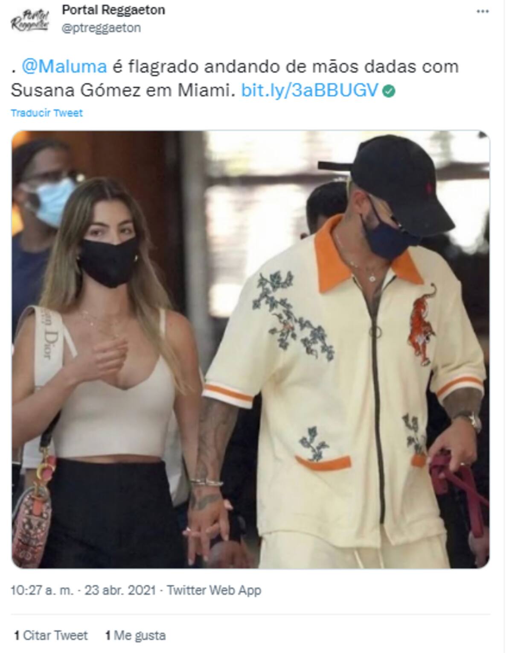The image size is (512, 653).
Task: View the 1 Me gusta likes list
Action: click(x=135, y=635)
